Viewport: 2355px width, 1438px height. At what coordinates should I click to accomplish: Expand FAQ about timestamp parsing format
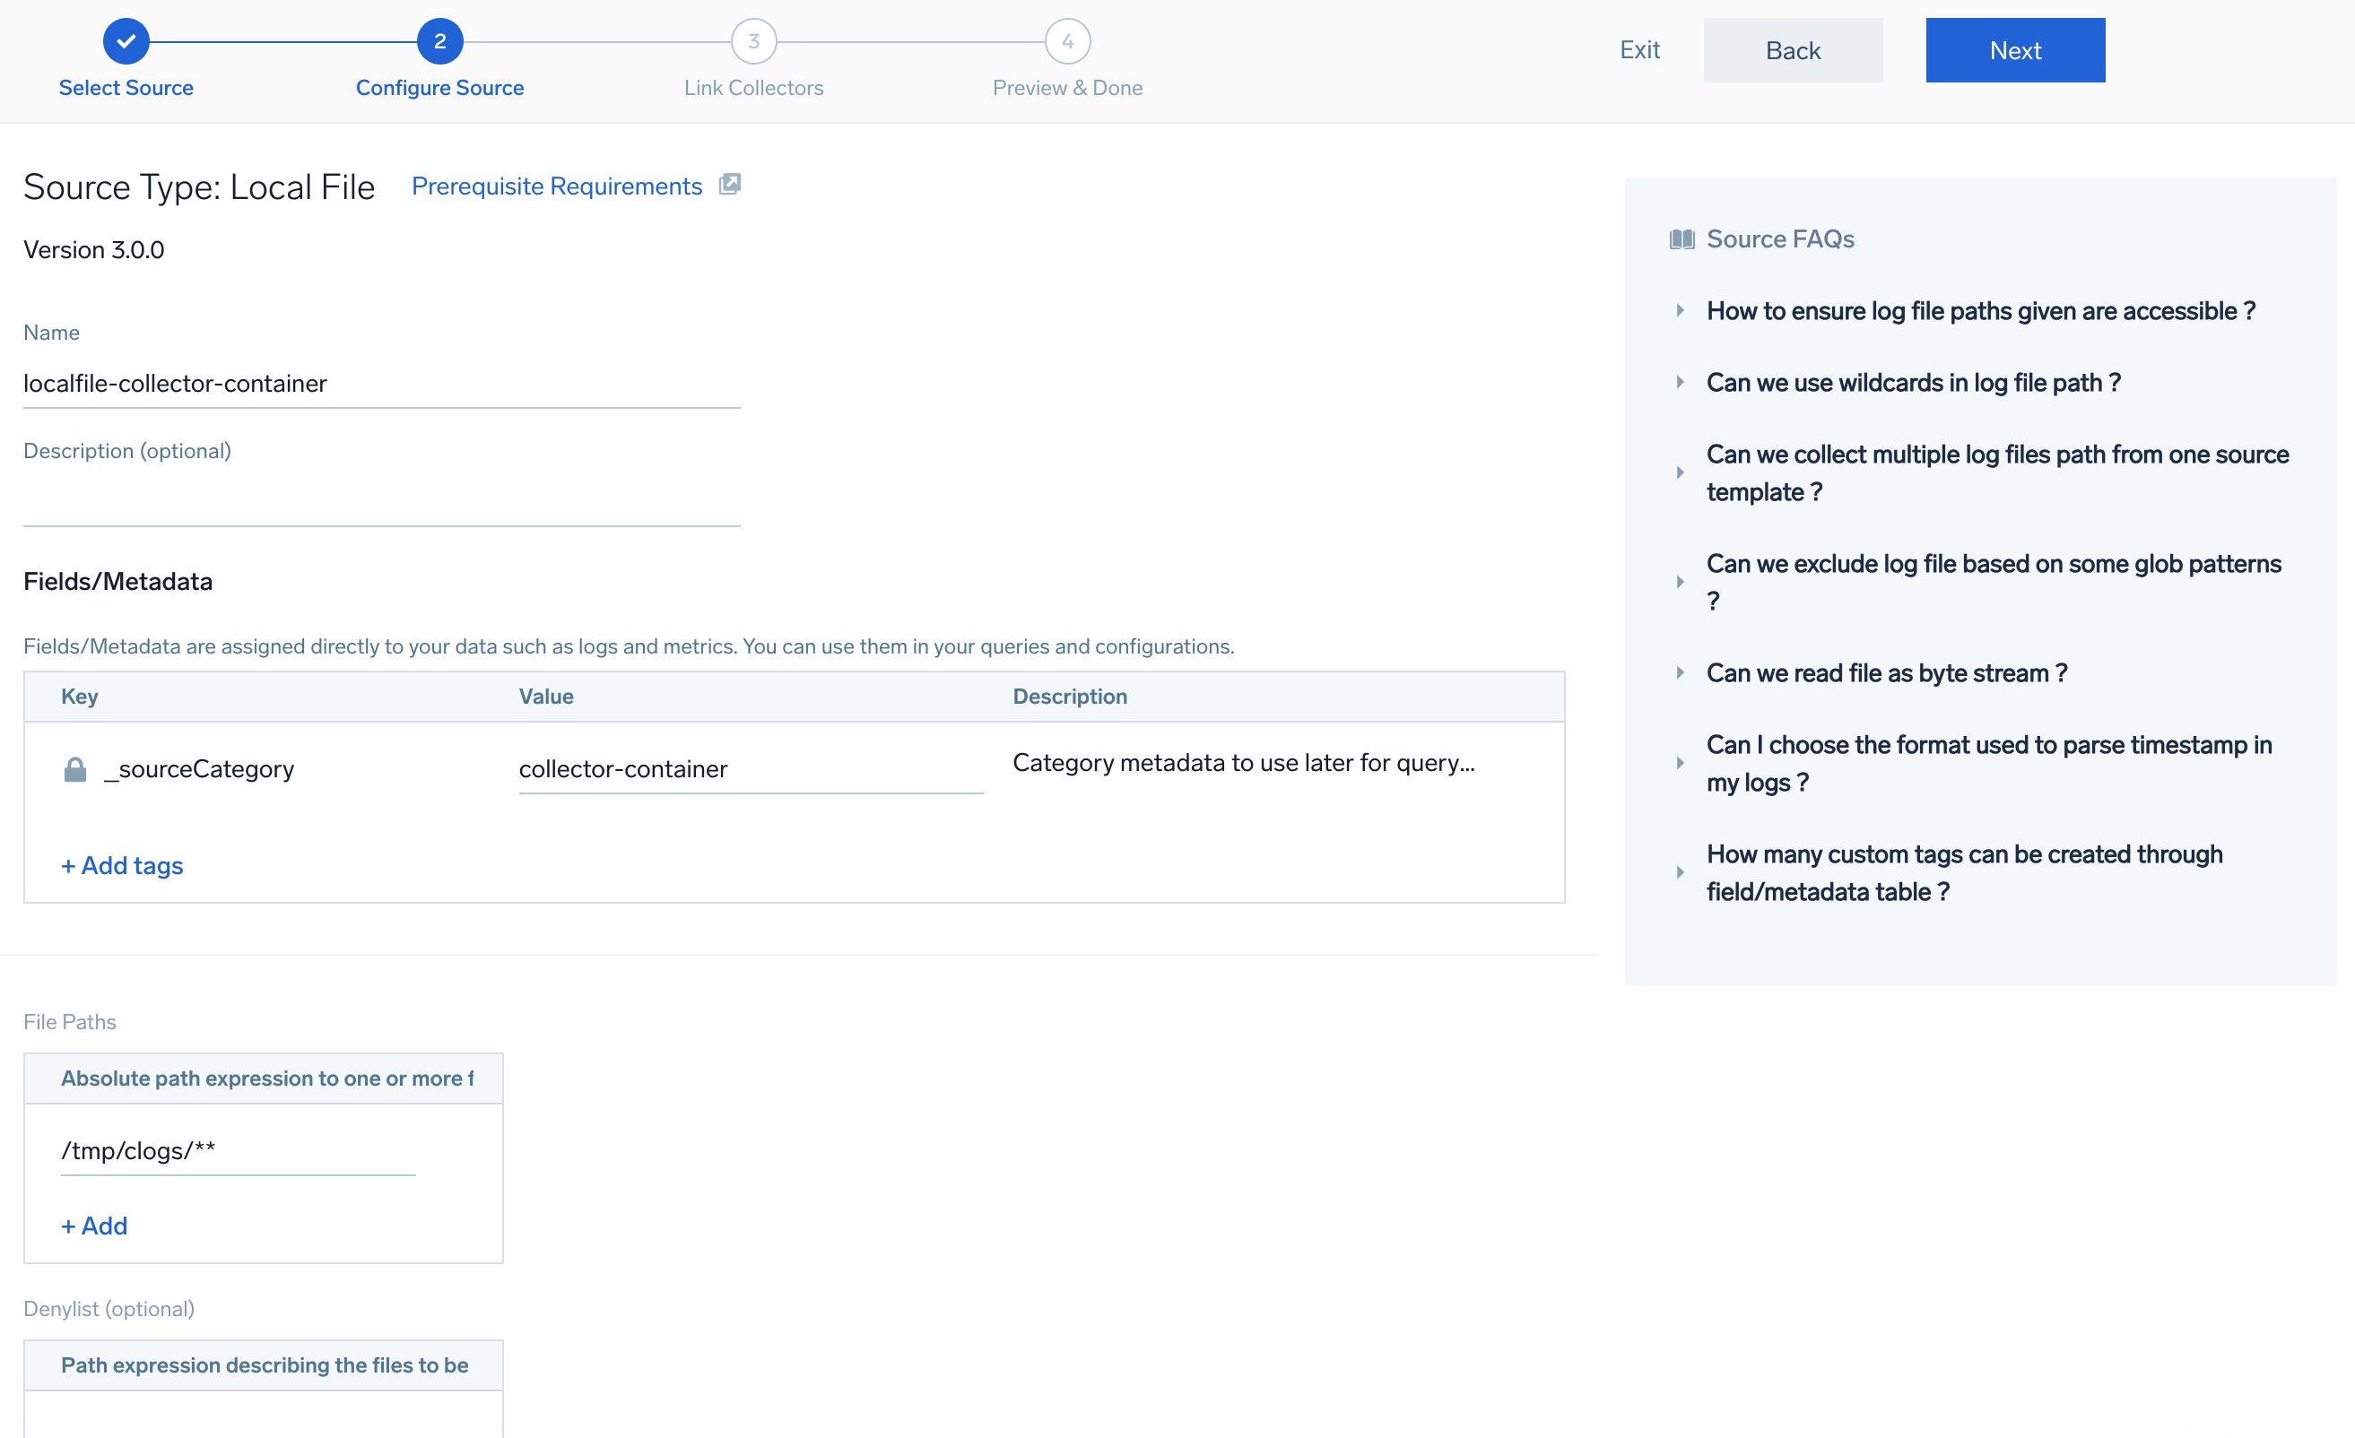click(x=1988, y=762)
